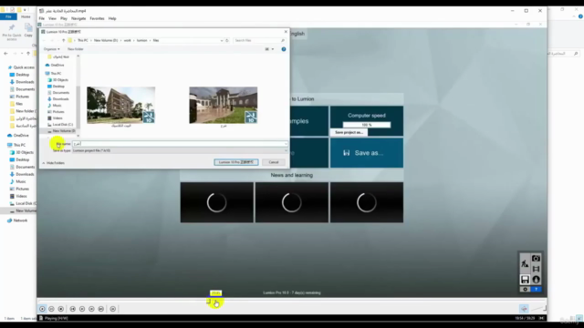Select OneDrive in dialog folder tree
Screen dimensions: 584x328
click(x=55, y=65)
